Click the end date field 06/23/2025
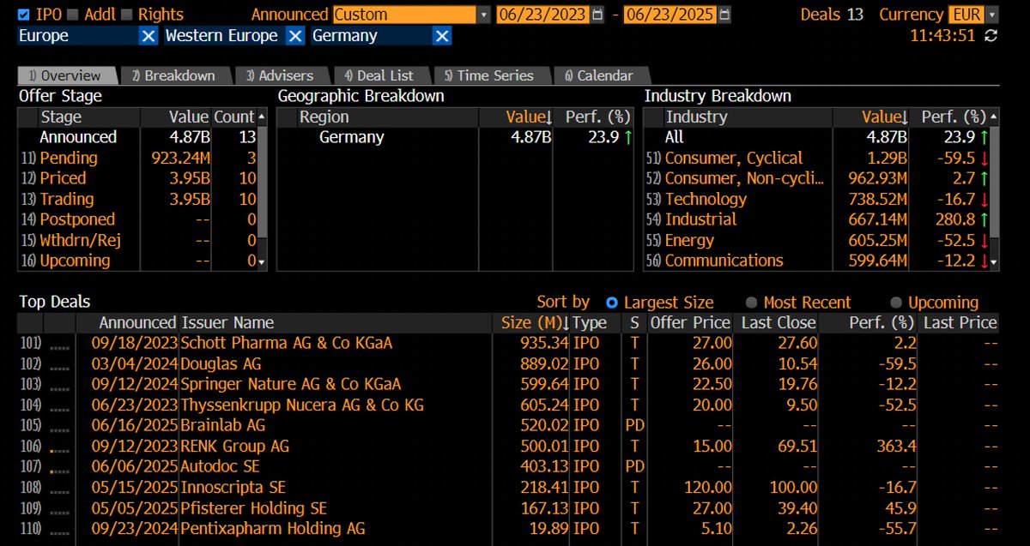The width and height of the screenshot is (1030, 546). click(672, 15)
